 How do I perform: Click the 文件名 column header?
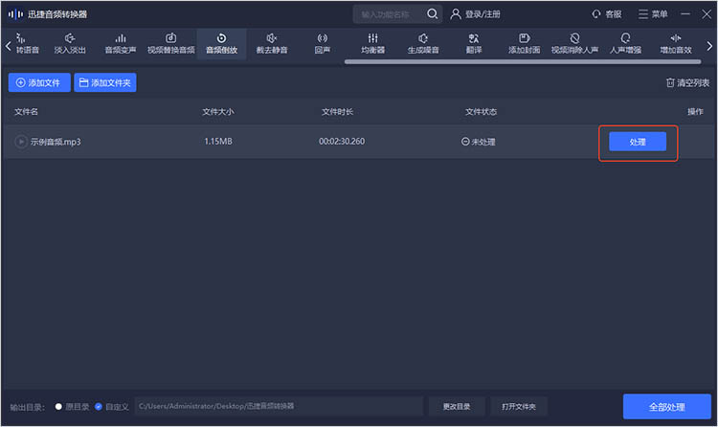coord(26,112)
